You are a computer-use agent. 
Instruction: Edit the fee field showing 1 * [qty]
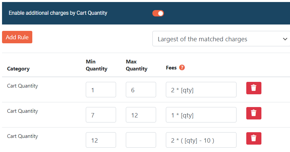coord(201,115)
